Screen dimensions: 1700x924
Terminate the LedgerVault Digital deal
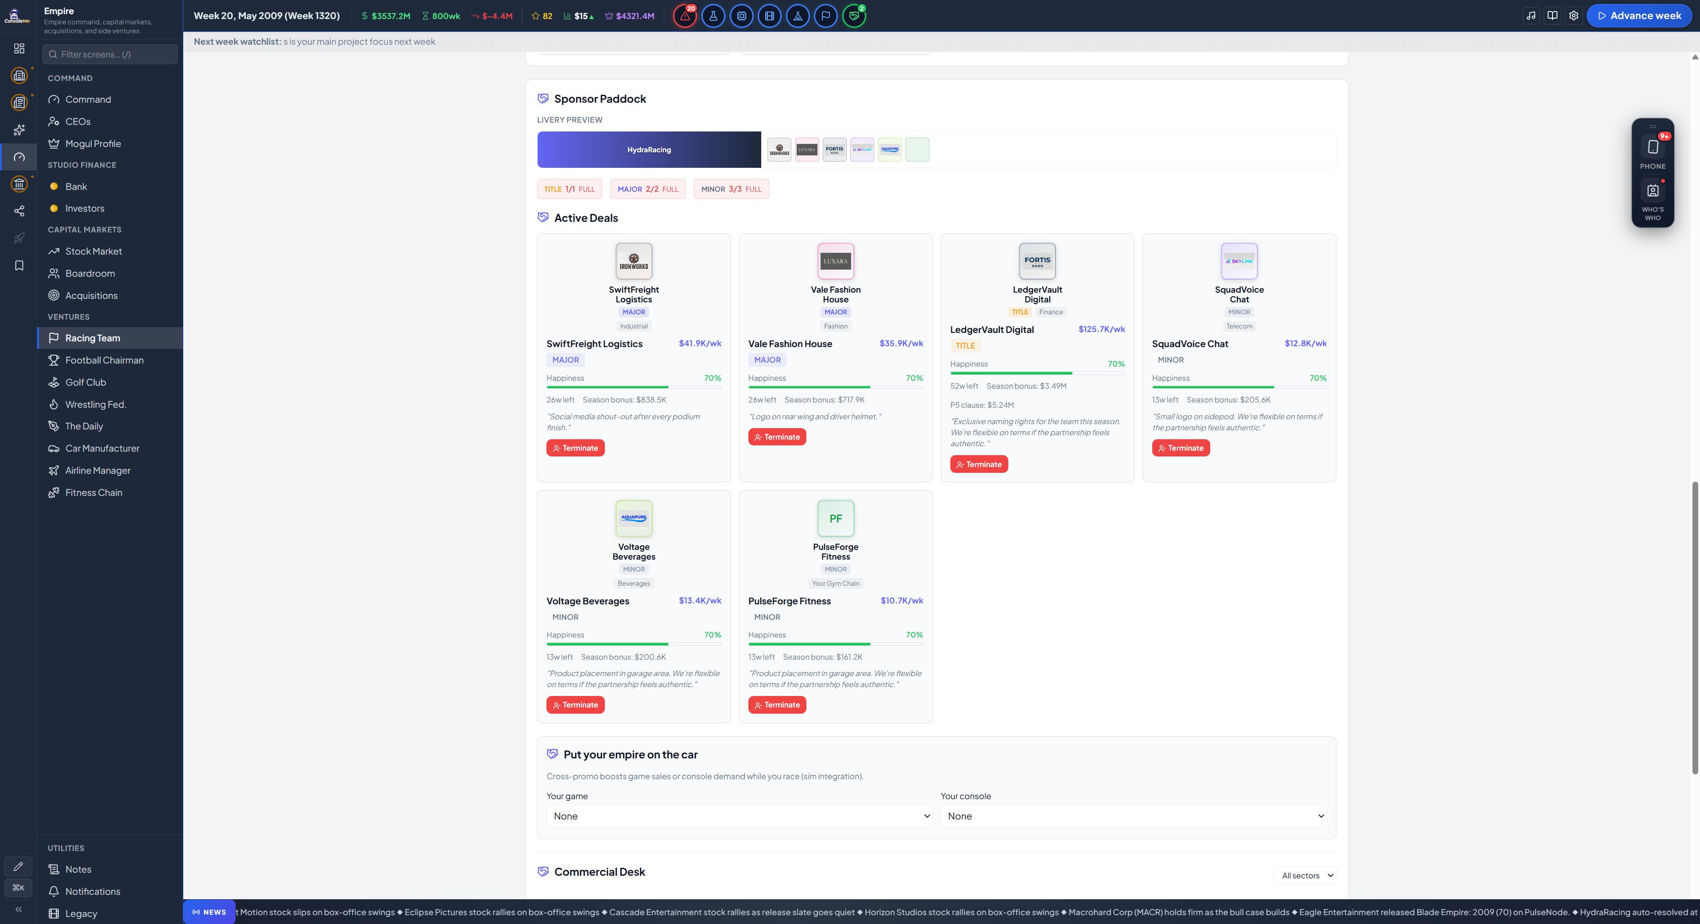(x=979, y=464)
